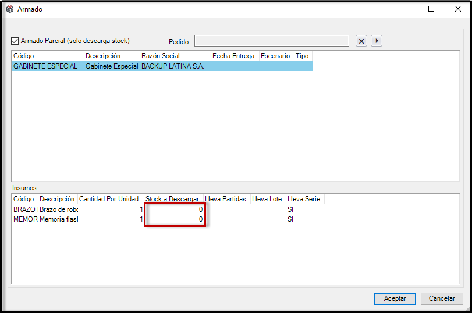This screenshot has width=472, height=313.
Task: Close the Armado window
Action: [458, 9]
